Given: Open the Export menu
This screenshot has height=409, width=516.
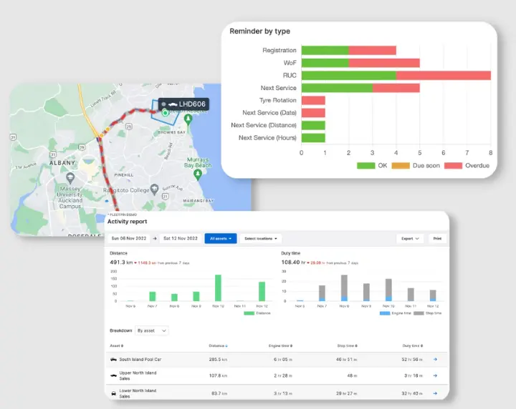Looking at the screenshot, I should click(410, 239).
